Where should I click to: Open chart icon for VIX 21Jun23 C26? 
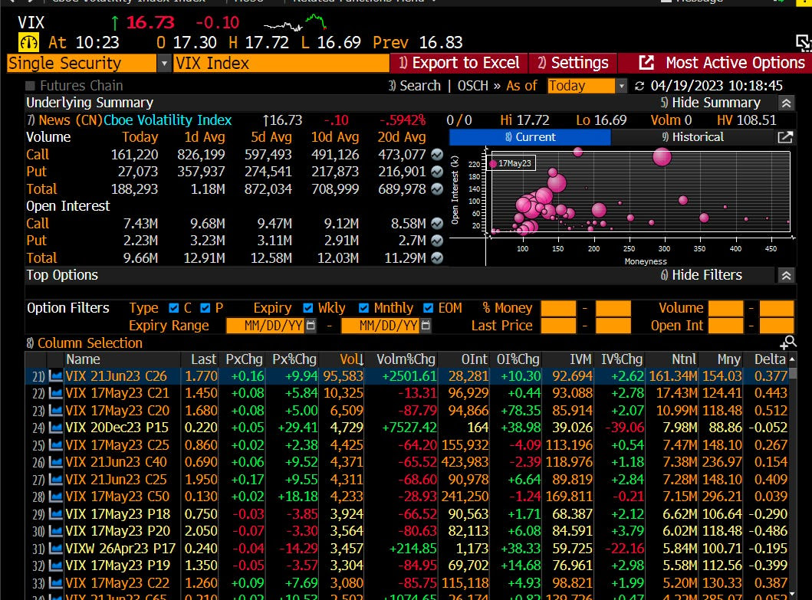click(55, 376)
